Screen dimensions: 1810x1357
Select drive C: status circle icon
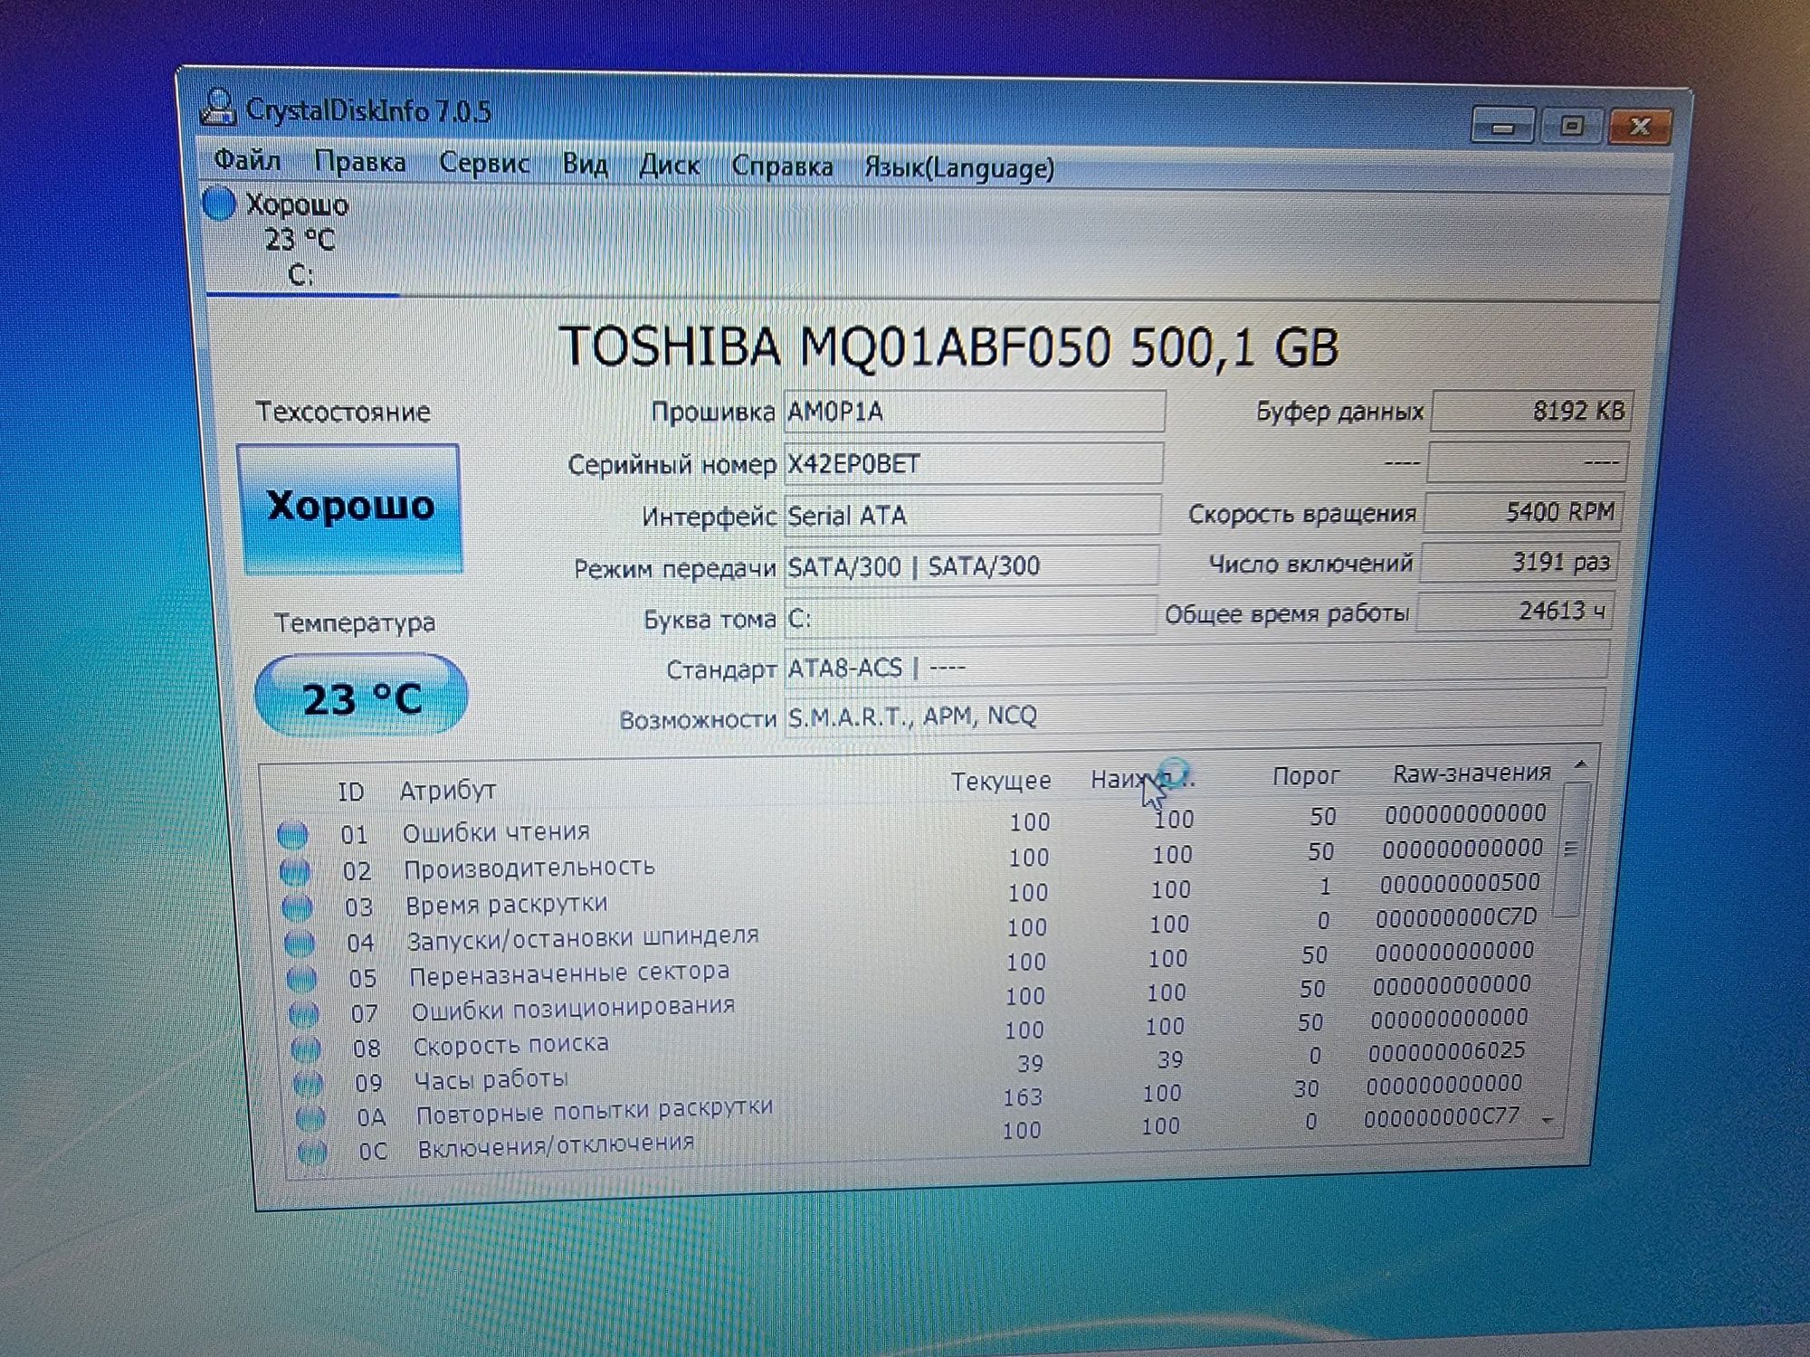click(219, 204)
